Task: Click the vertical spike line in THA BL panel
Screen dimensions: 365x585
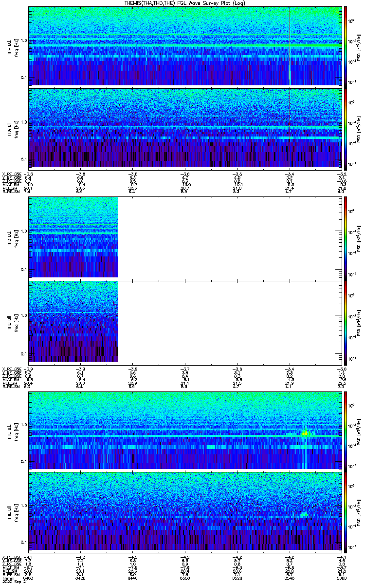Action: click(x=290, y=46)
